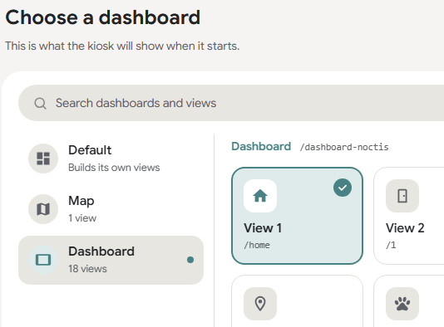Choose the View 2 card

409,216
